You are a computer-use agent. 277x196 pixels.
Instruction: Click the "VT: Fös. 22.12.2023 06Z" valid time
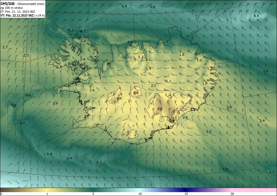(17, 15)
